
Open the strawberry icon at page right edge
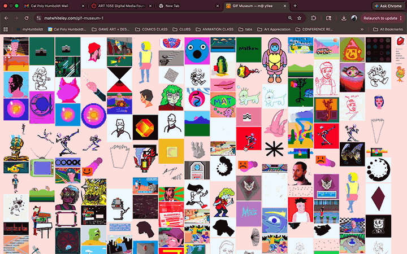click(x=401, y=41)
